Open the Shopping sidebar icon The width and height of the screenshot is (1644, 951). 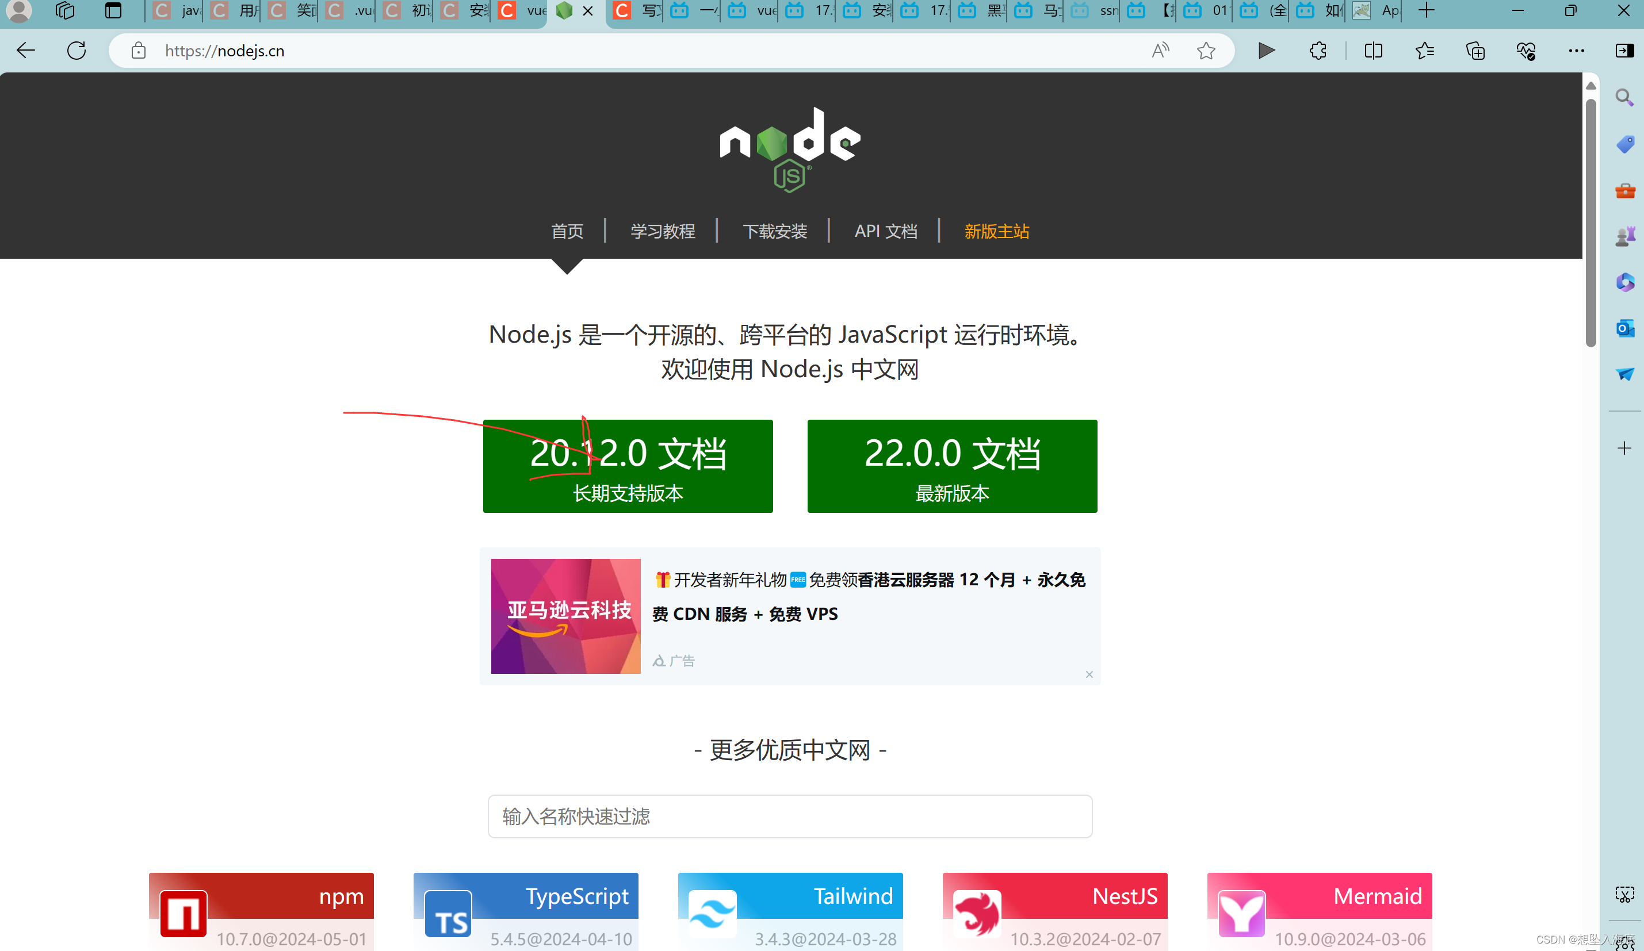[1624, 145]
